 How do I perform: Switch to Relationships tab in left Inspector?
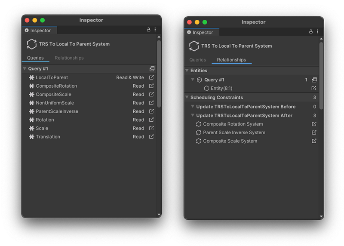click(69, 58)
